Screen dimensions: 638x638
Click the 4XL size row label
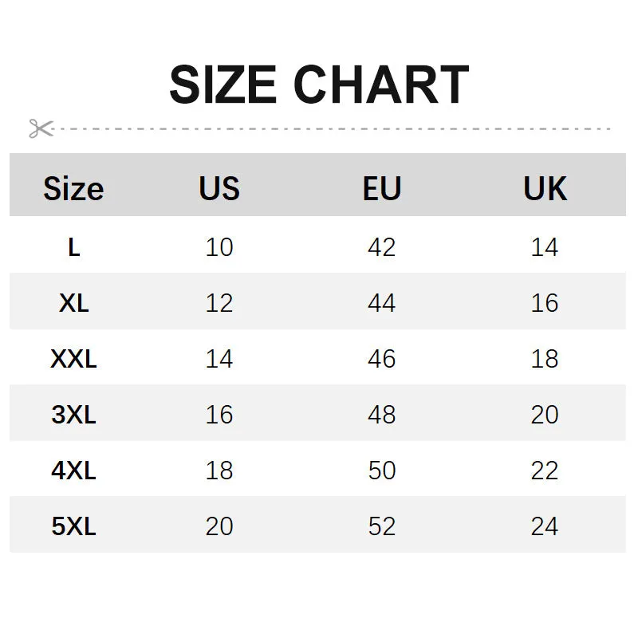73,471
